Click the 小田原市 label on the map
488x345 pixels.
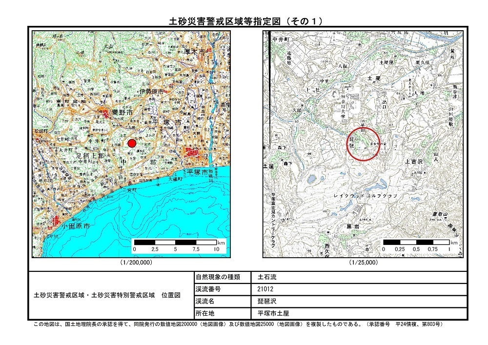click(x=76, y=227)
